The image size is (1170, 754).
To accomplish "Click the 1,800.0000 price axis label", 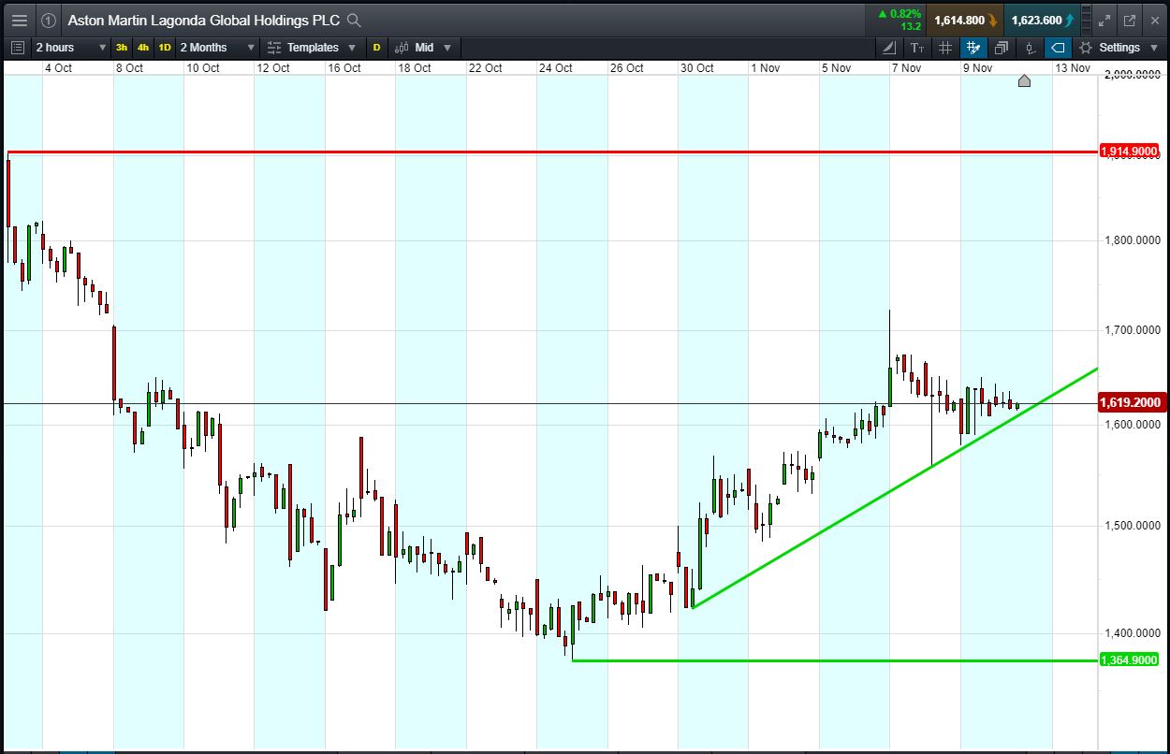I will point(1134,240).
